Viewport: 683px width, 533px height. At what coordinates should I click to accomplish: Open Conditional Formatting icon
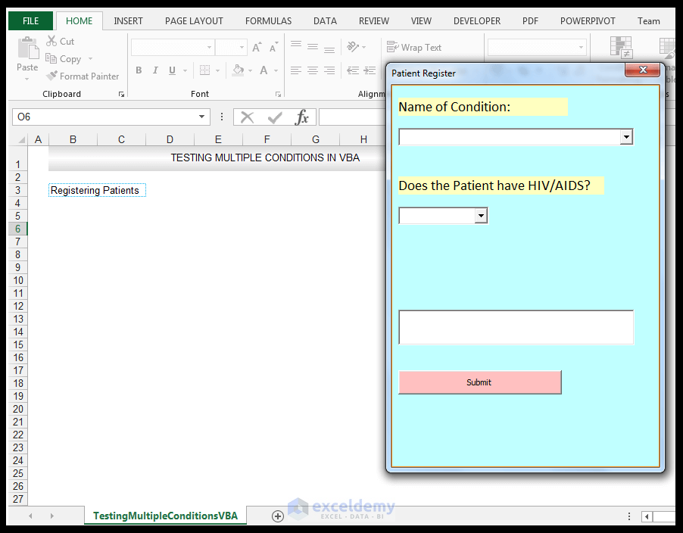pos(621,47)
